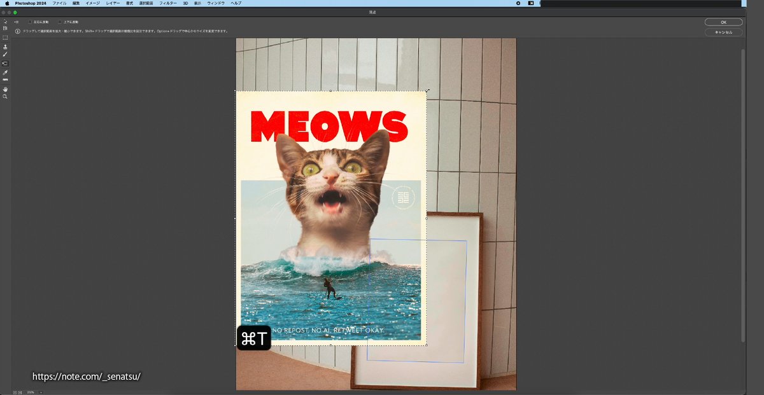The height and width of the screenshot is (395, 764).
Task: Select the Hand tool
Action: (5, 89)
